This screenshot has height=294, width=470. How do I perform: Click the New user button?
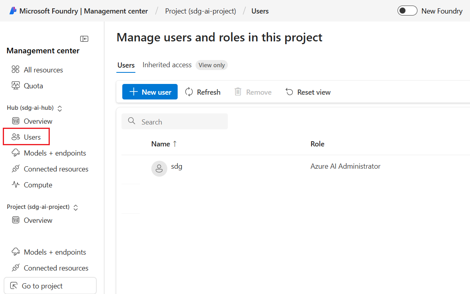150,92
